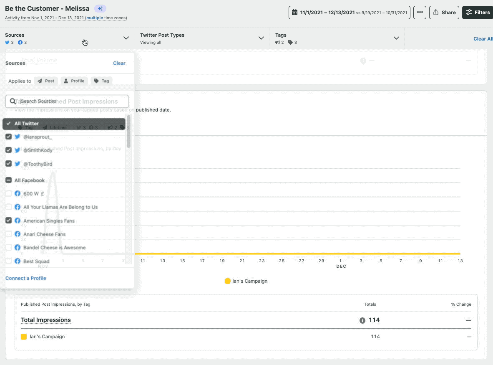Click Clear All filters link

(483, 39)
